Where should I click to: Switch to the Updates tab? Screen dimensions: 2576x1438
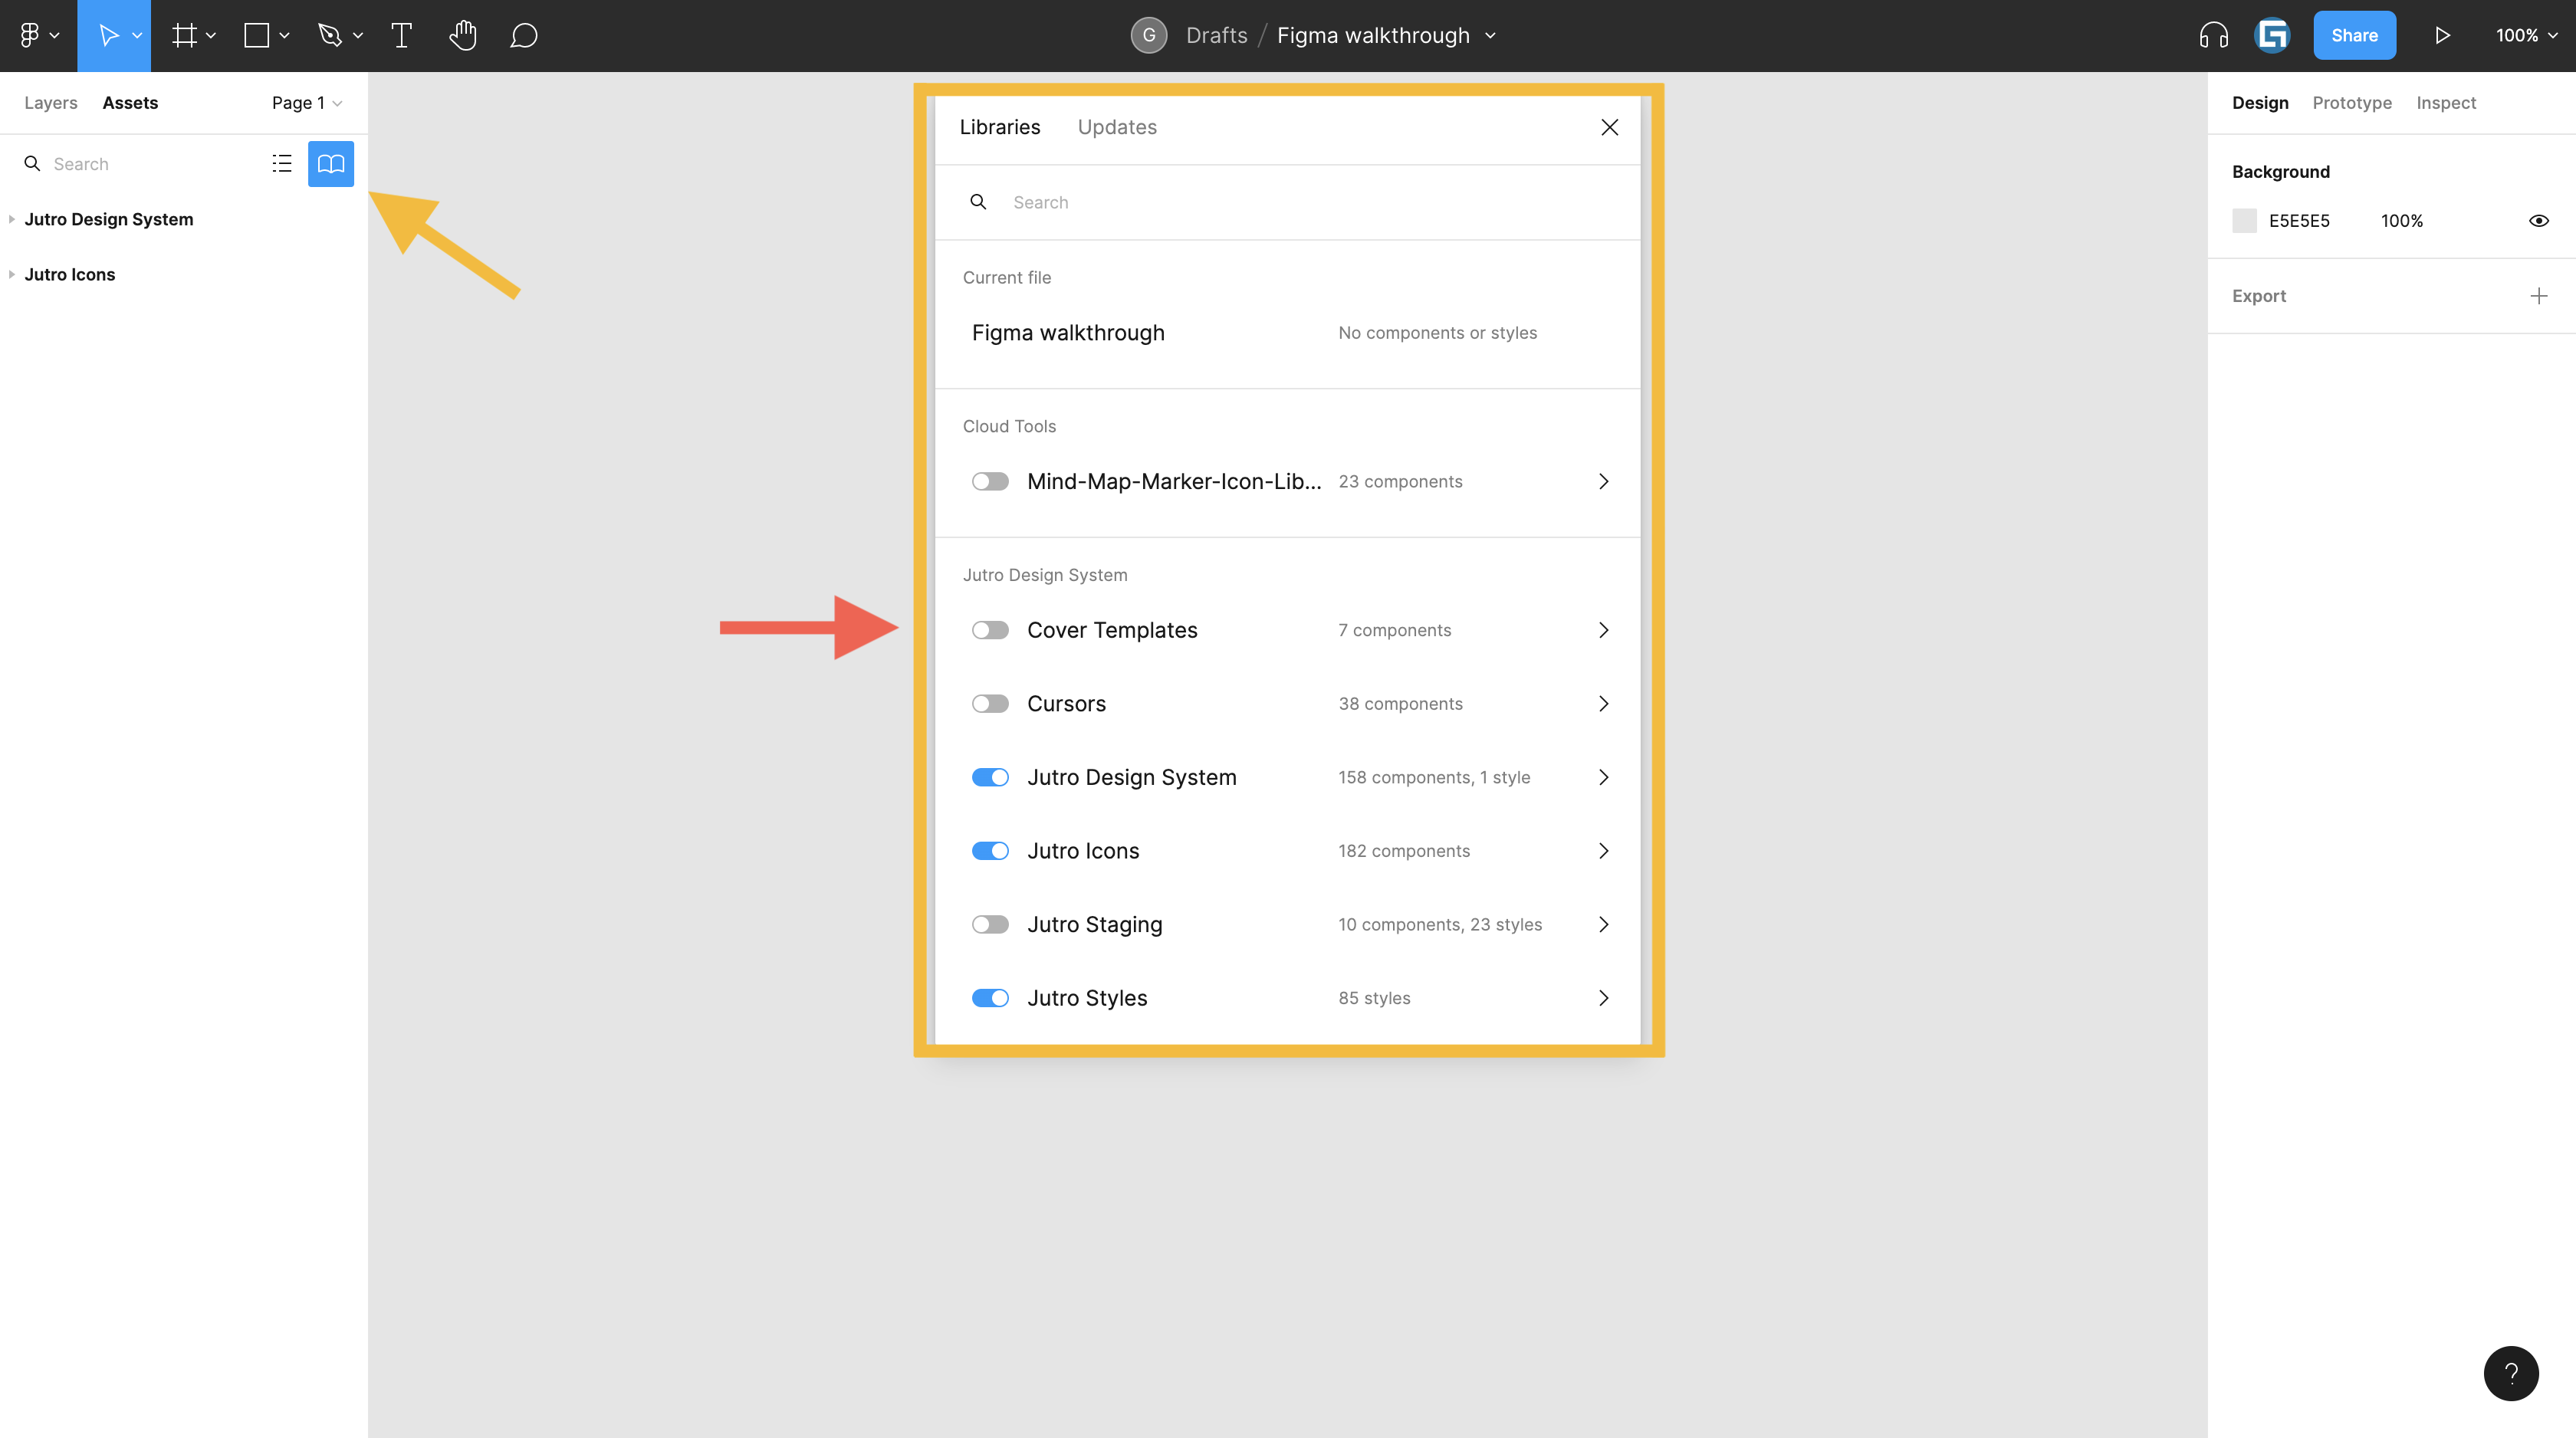pos(1117,127)
